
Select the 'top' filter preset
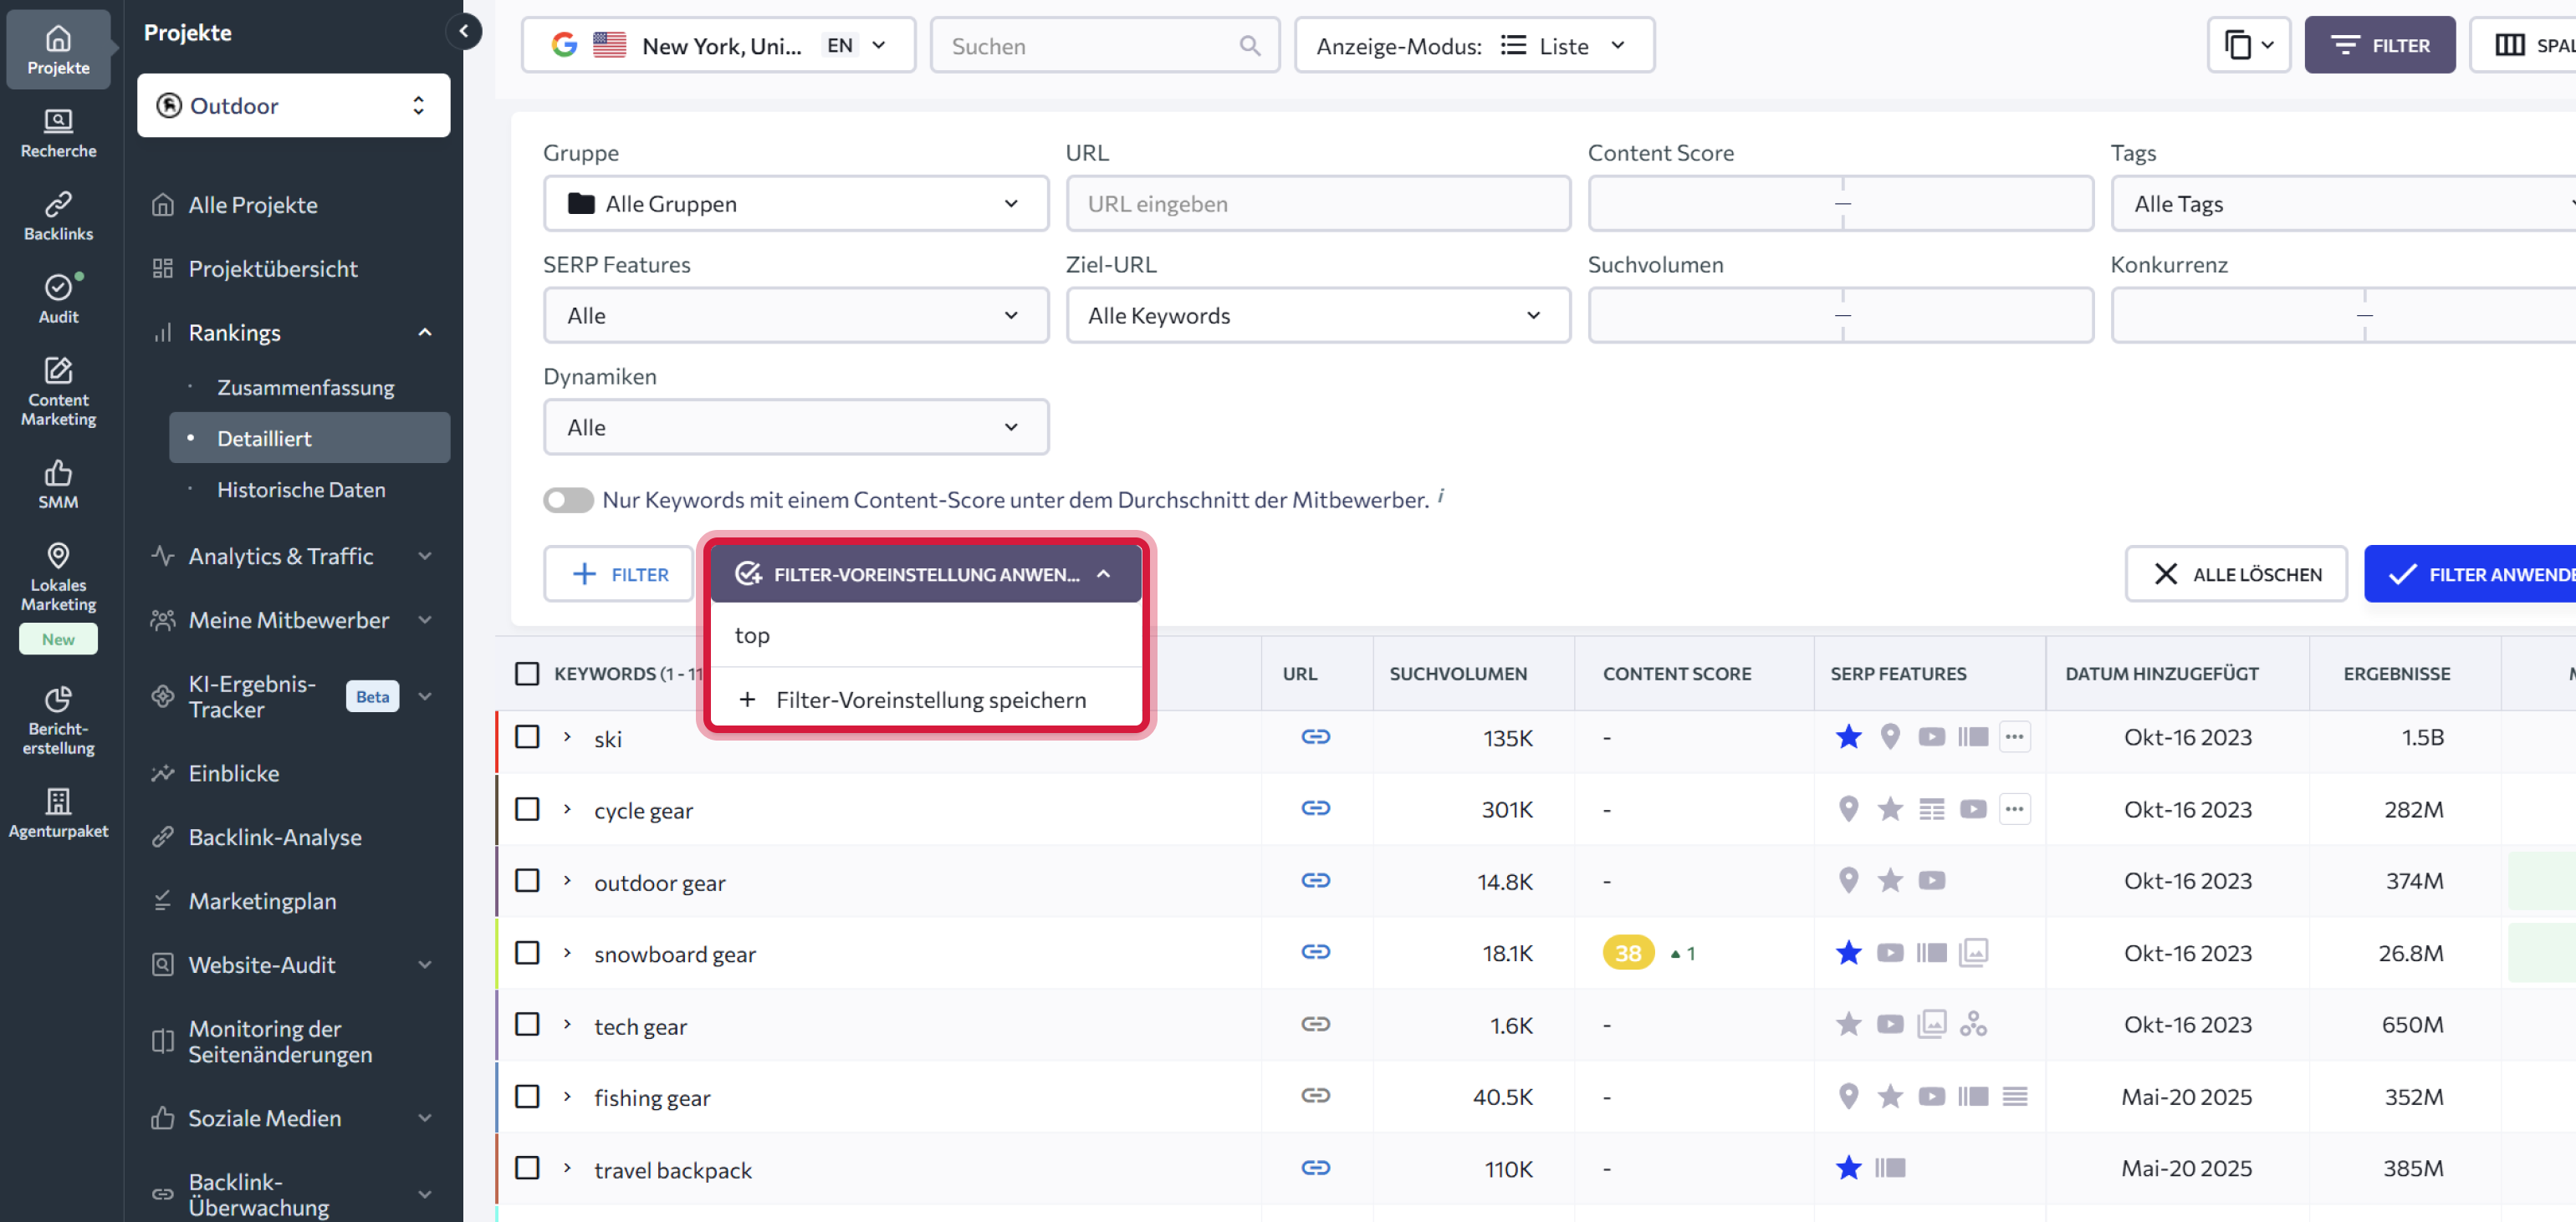pos(926,635)
